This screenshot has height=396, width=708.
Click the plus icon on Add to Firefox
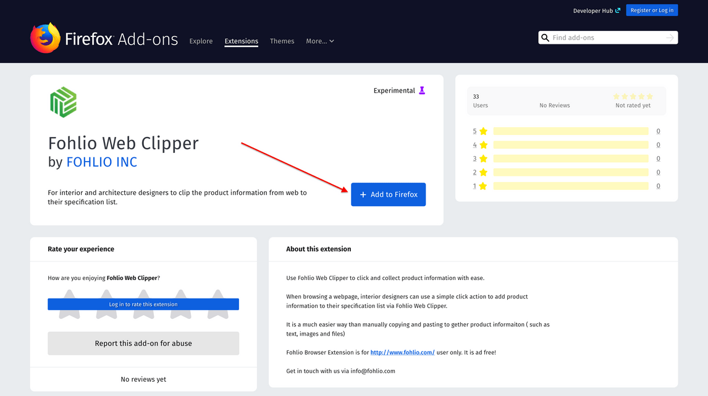[x=363, y=194]
